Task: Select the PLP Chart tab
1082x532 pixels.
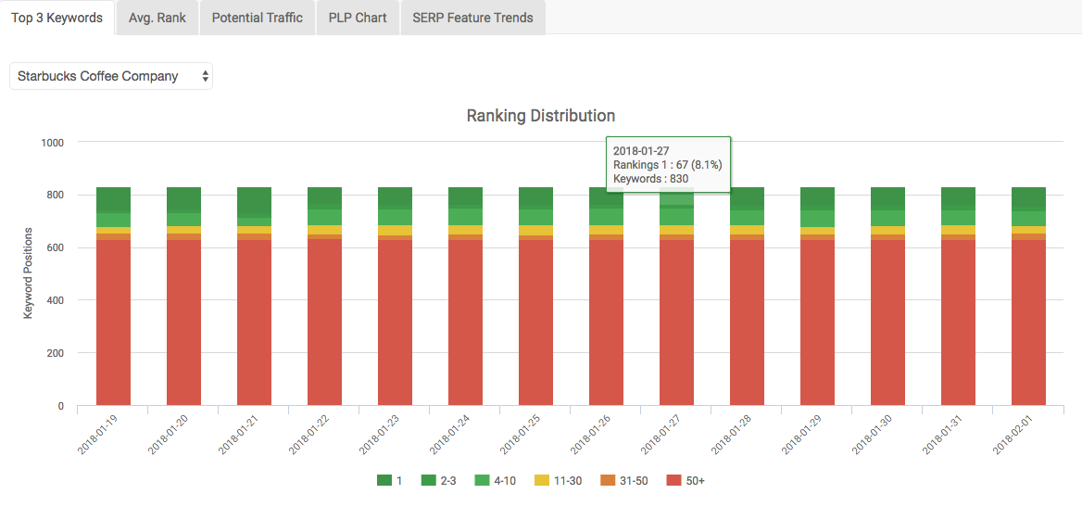Action: click(x=358, y=18)
